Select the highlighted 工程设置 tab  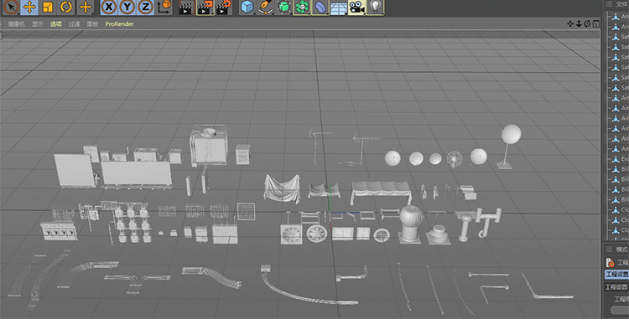(x=616, y=275)
